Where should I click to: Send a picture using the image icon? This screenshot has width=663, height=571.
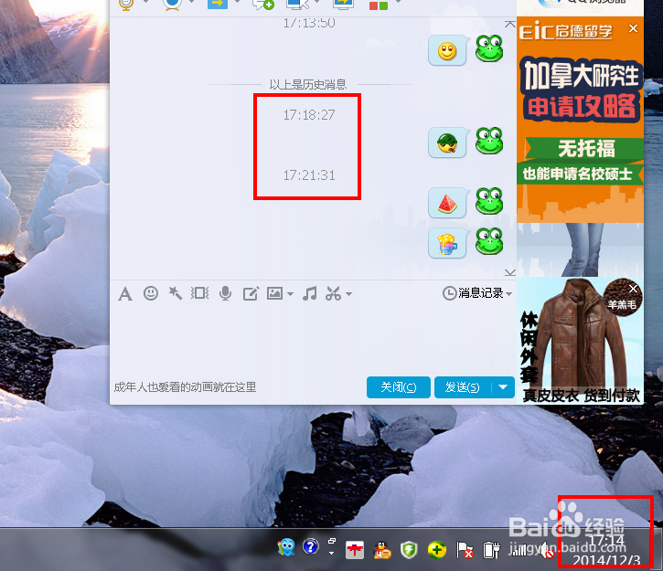pos(274,292)
